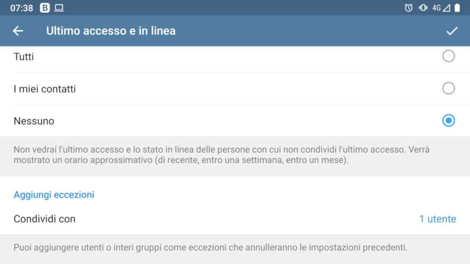Choose the Nessuno option label
Image resolution: width=470 pixels, height=264 pixels.
point(34,121)
